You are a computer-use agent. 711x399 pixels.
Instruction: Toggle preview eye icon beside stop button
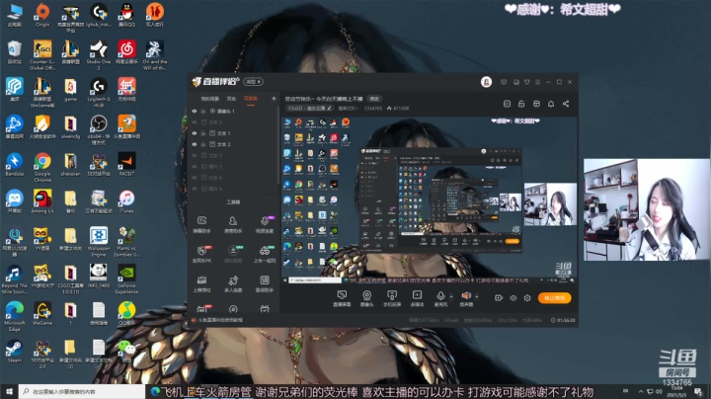click(x=513, y=298)
